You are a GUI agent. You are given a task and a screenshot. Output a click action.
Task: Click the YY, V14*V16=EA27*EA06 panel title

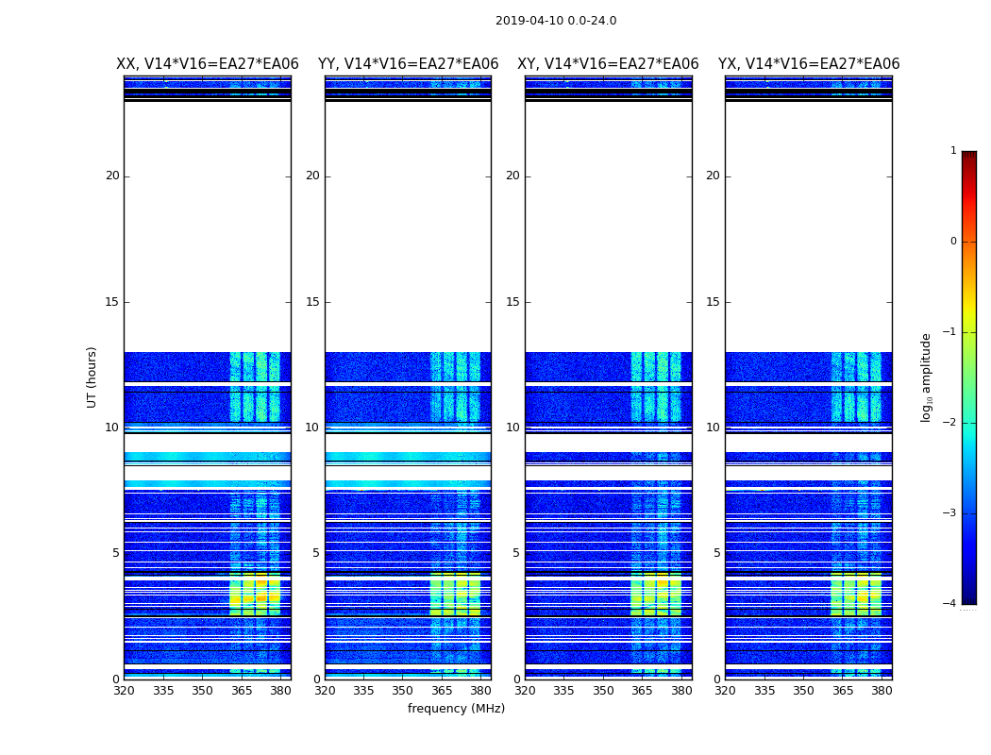pyautogui.click(x=409, y=64)
